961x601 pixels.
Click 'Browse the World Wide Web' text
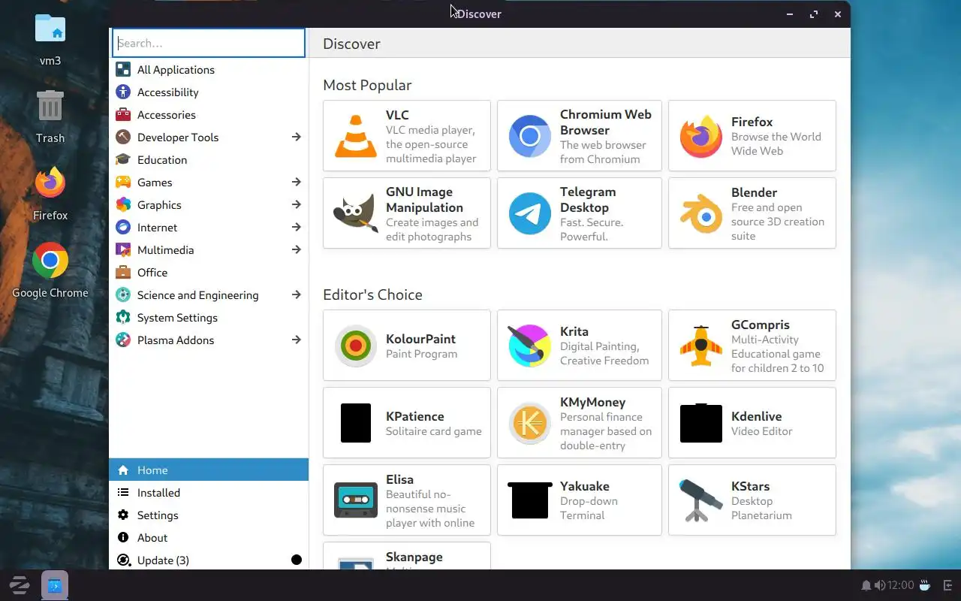[776, 143]
